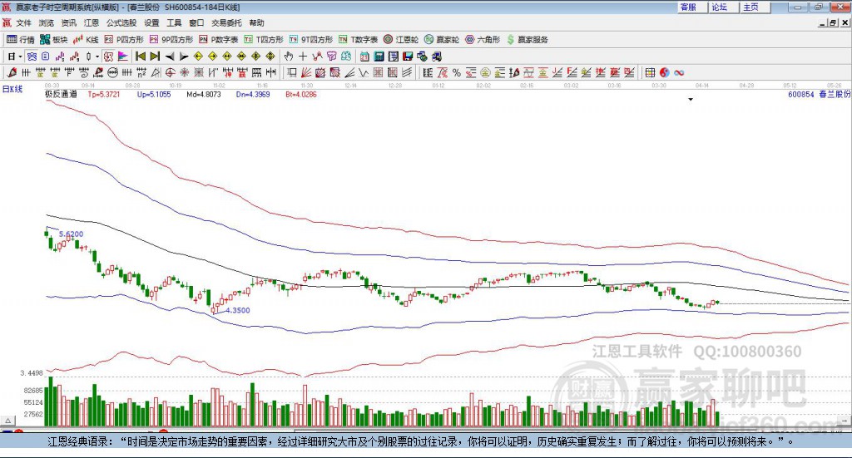852x458 pixels.
Task: Toggle the colored flag indicator button
Action: point(123,57)
